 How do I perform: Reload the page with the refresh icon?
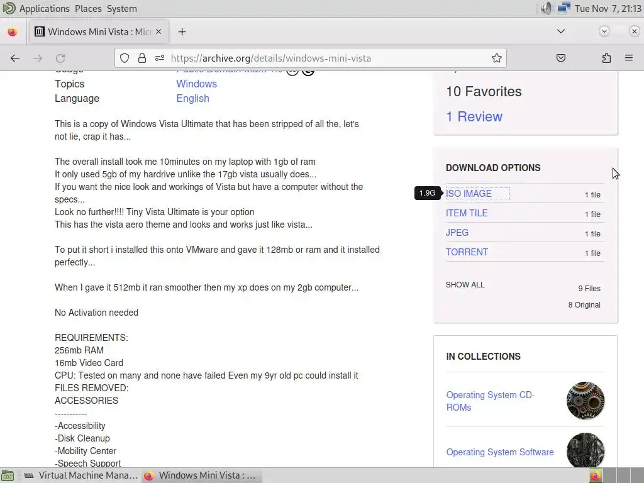point(60,58)
